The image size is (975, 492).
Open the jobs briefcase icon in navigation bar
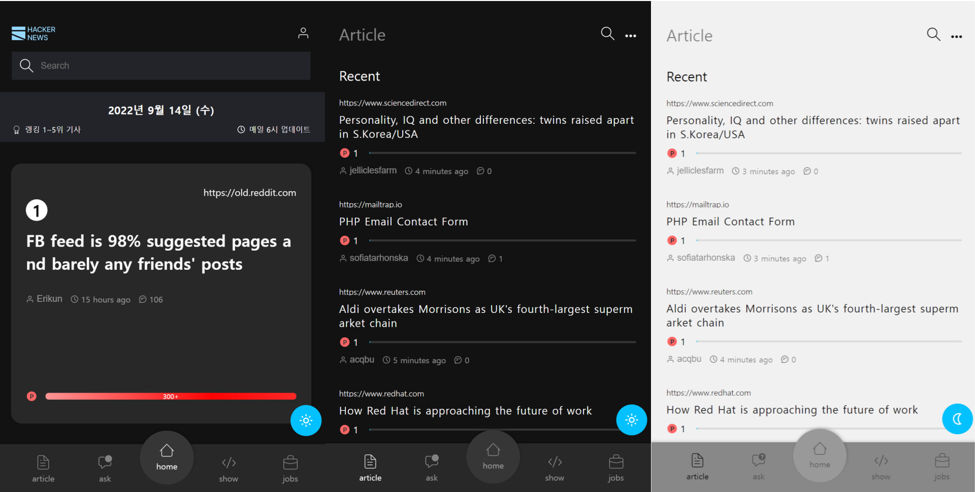290,463
